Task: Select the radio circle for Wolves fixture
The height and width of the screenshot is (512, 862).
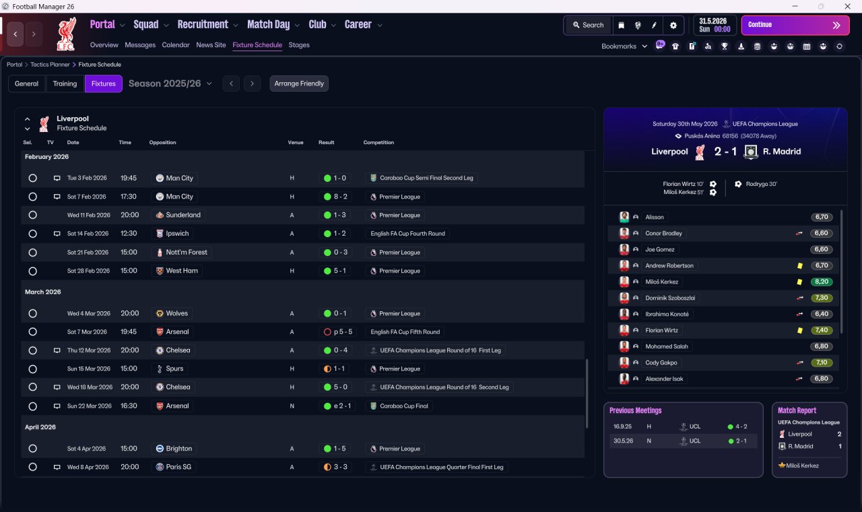Action: pyautogui.click(x=32, y=313)
